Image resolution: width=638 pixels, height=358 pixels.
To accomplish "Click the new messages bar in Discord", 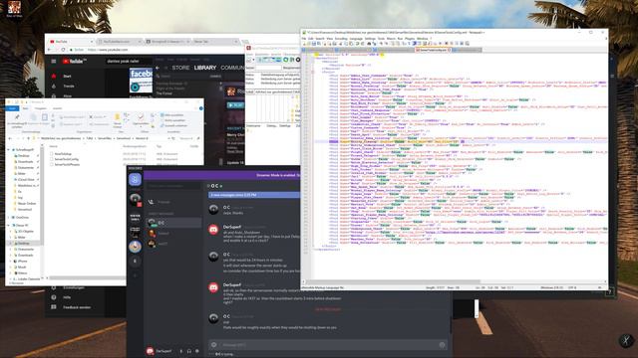I will point(254,195).
